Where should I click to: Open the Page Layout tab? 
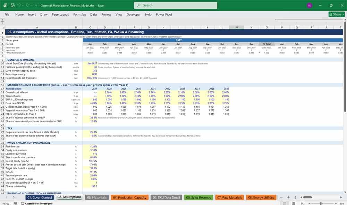coord(60,14)
